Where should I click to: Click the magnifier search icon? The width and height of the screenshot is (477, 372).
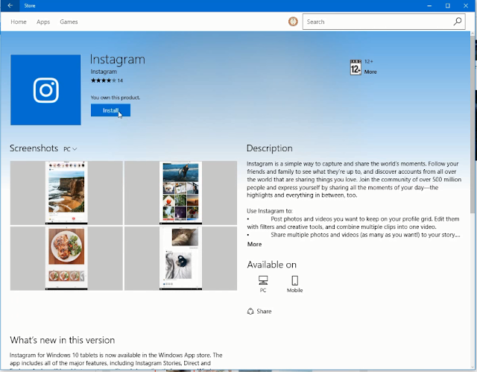pyautogui.click(x=458, y=22)
